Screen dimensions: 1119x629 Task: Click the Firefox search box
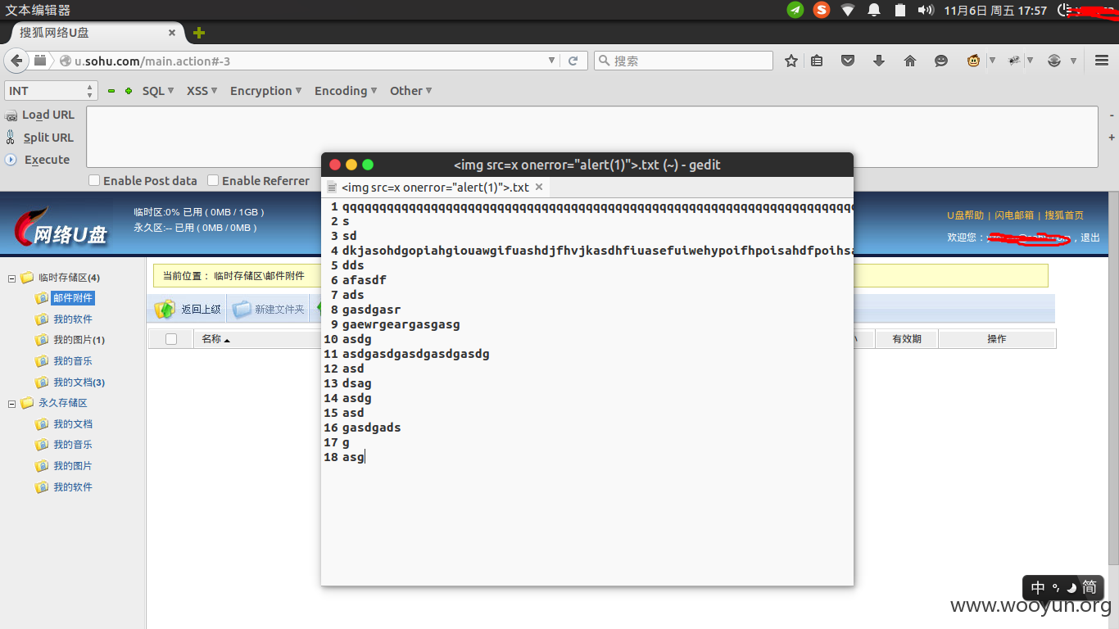coord(683,61)
